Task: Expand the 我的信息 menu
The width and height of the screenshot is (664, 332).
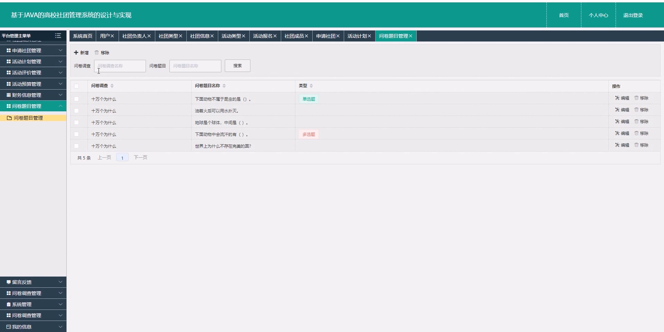Action: (x=33, y=327)
